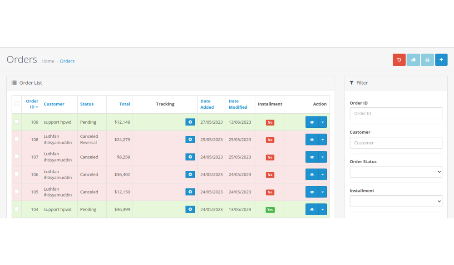Screen dimensions: 454x265
Task: View order 108 with eye button
Action: [312, 140]
